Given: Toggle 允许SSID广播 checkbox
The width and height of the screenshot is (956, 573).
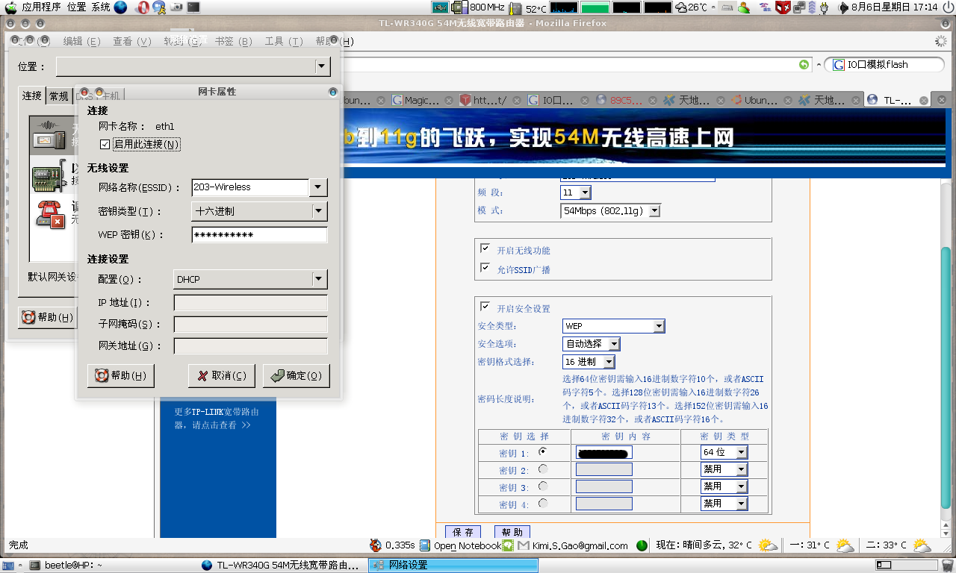Looking at the screenshot, I should click(485, 268).
